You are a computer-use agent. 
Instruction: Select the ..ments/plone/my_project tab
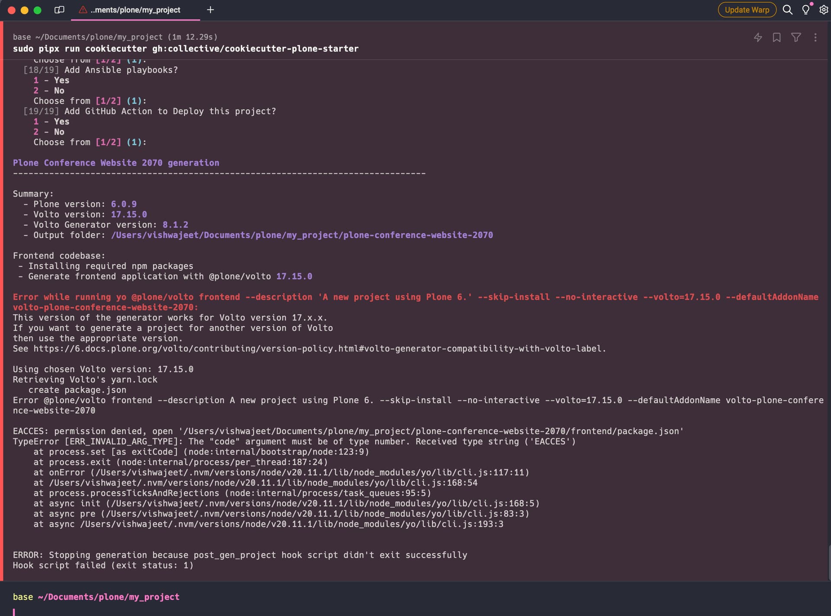point(135,10)
